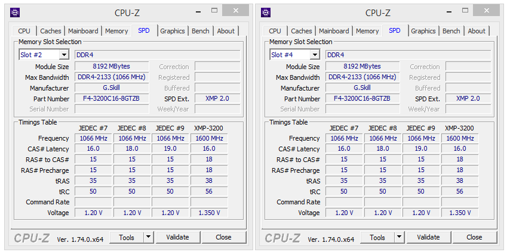
Task: Close the right CPU-Z window via title bar X
Action: pos(486,10)
